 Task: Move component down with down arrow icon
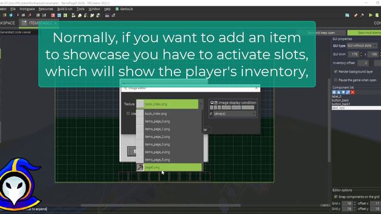343,92
